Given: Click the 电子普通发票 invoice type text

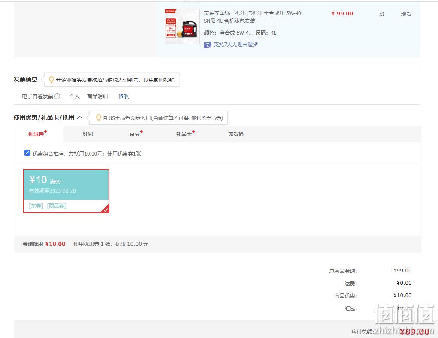Looking at the screenshot, I should point(37,96).
